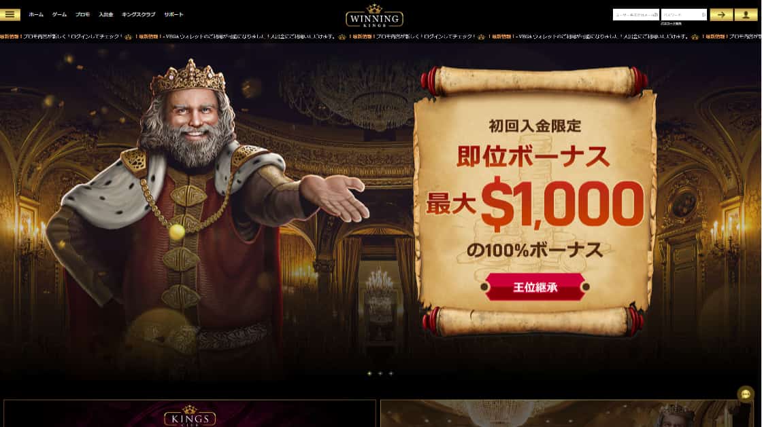Open the プロモ menu item
Viewport: 762px width, 427px height.
[x=82, y=14]
